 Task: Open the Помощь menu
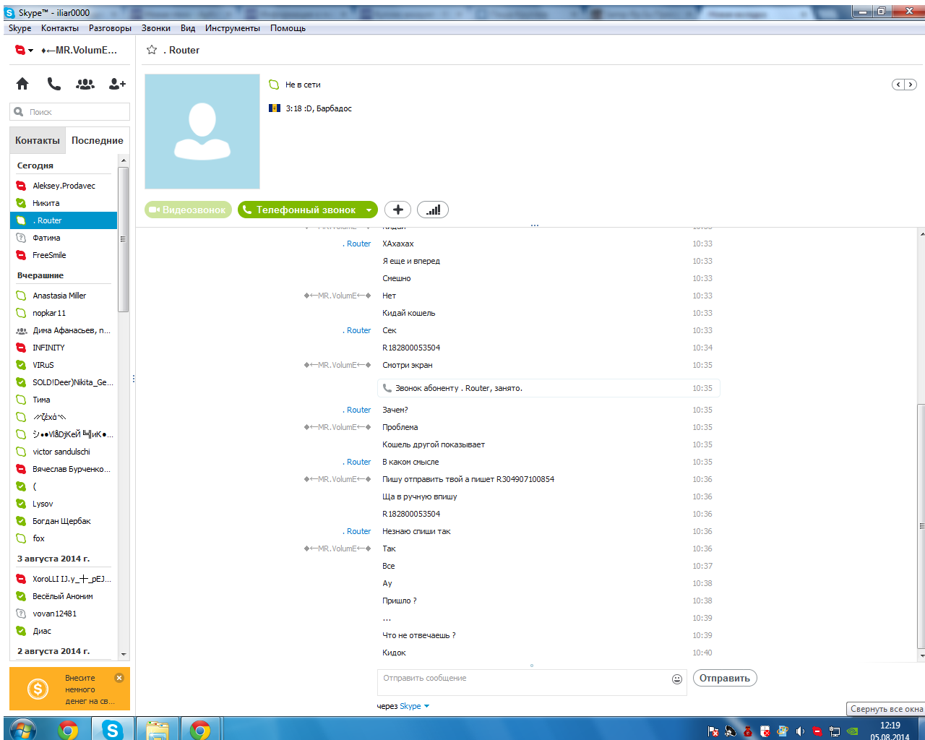click(x=288, y=28)
